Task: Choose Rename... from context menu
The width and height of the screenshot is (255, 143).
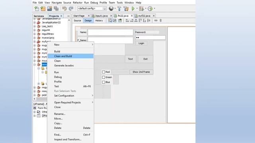Action: tap(71, 114)
